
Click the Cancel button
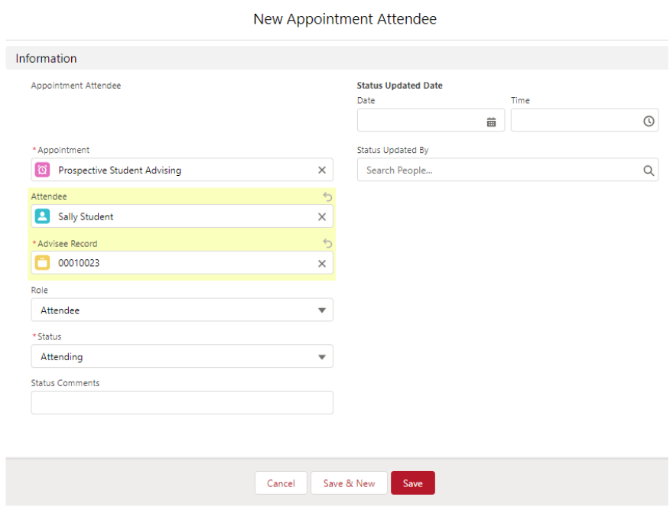(281, 483)
